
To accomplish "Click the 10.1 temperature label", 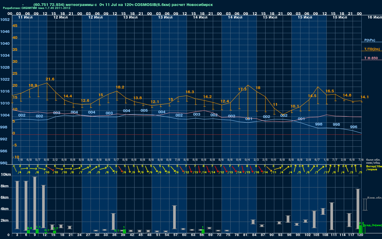I will click(x=295, y=106).
